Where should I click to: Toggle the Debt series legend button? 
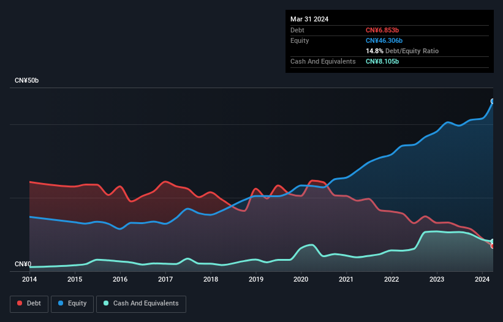pos(29,304)
